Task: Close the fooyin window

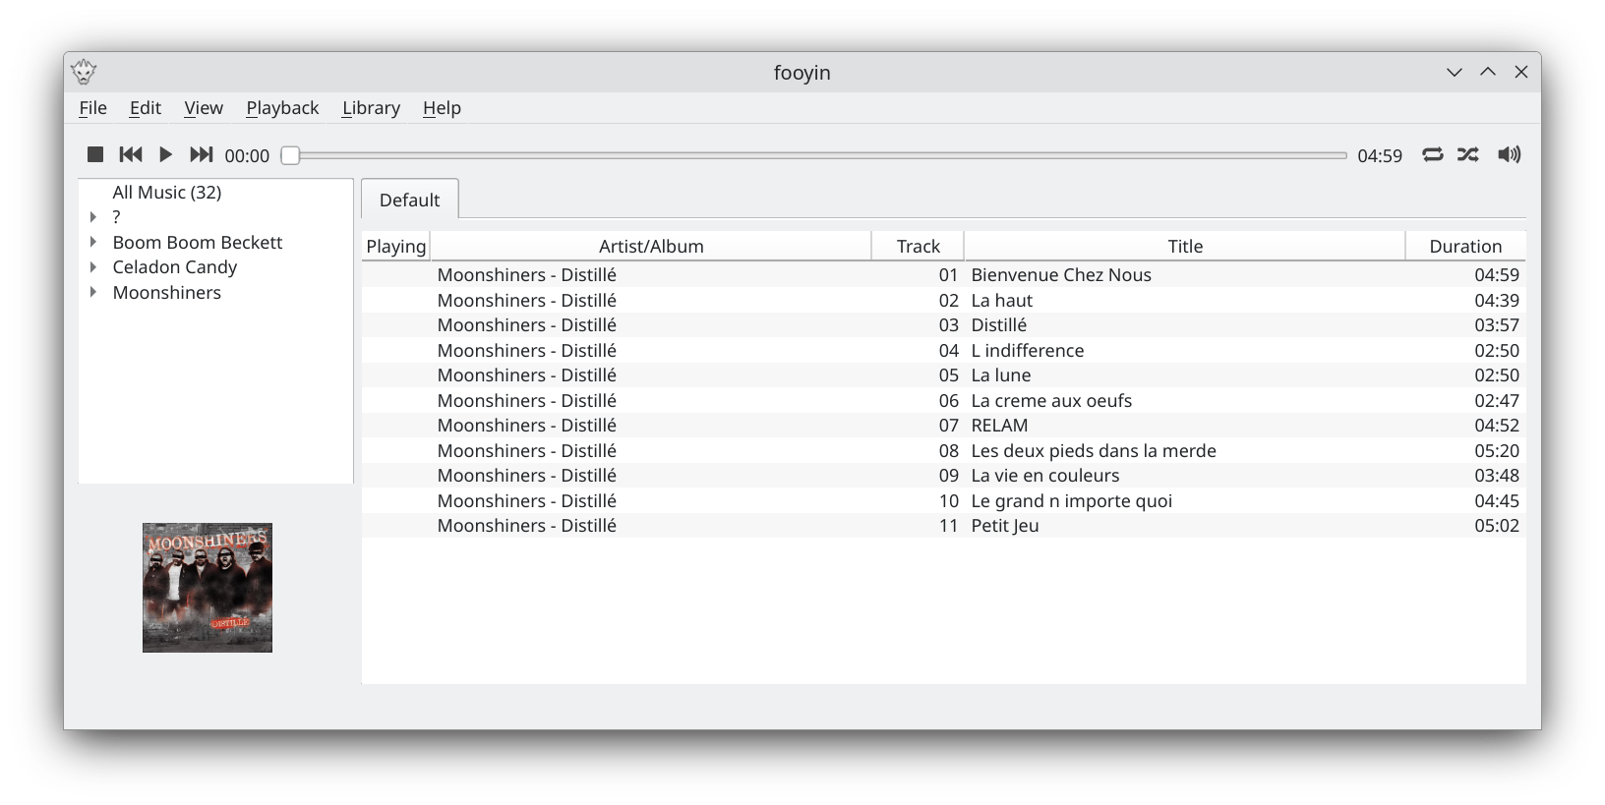Action: click(x=1521, y=72)
